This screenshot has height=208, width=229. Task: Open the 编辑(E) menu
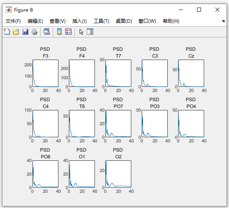click(35, 21)
